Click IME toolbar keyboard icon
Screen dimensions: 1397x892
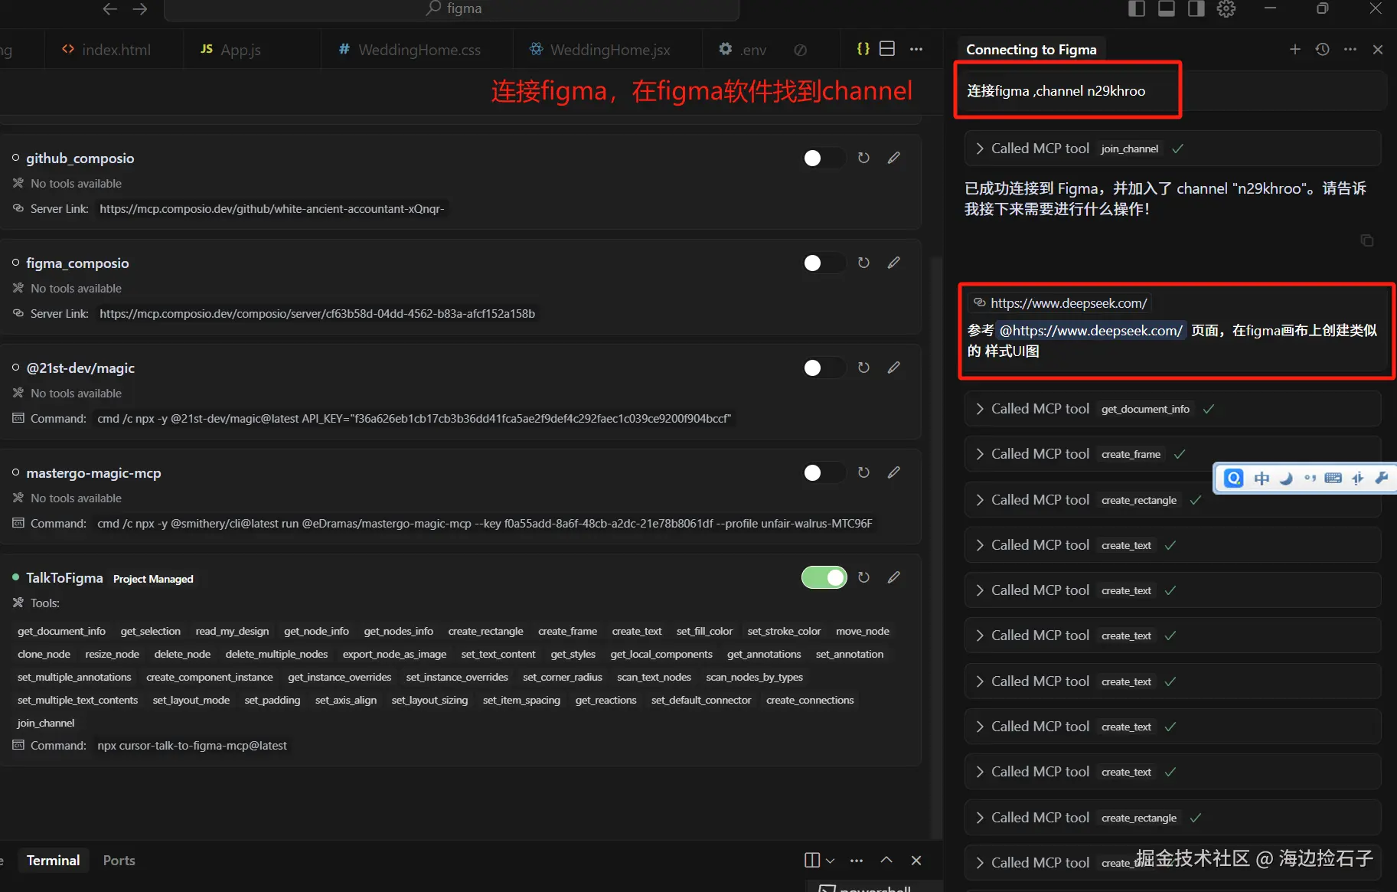point(1333,479)
